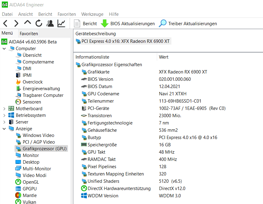263x204 pixels.
Task: Open the Datei menu
Action: (x=7, y=14)
